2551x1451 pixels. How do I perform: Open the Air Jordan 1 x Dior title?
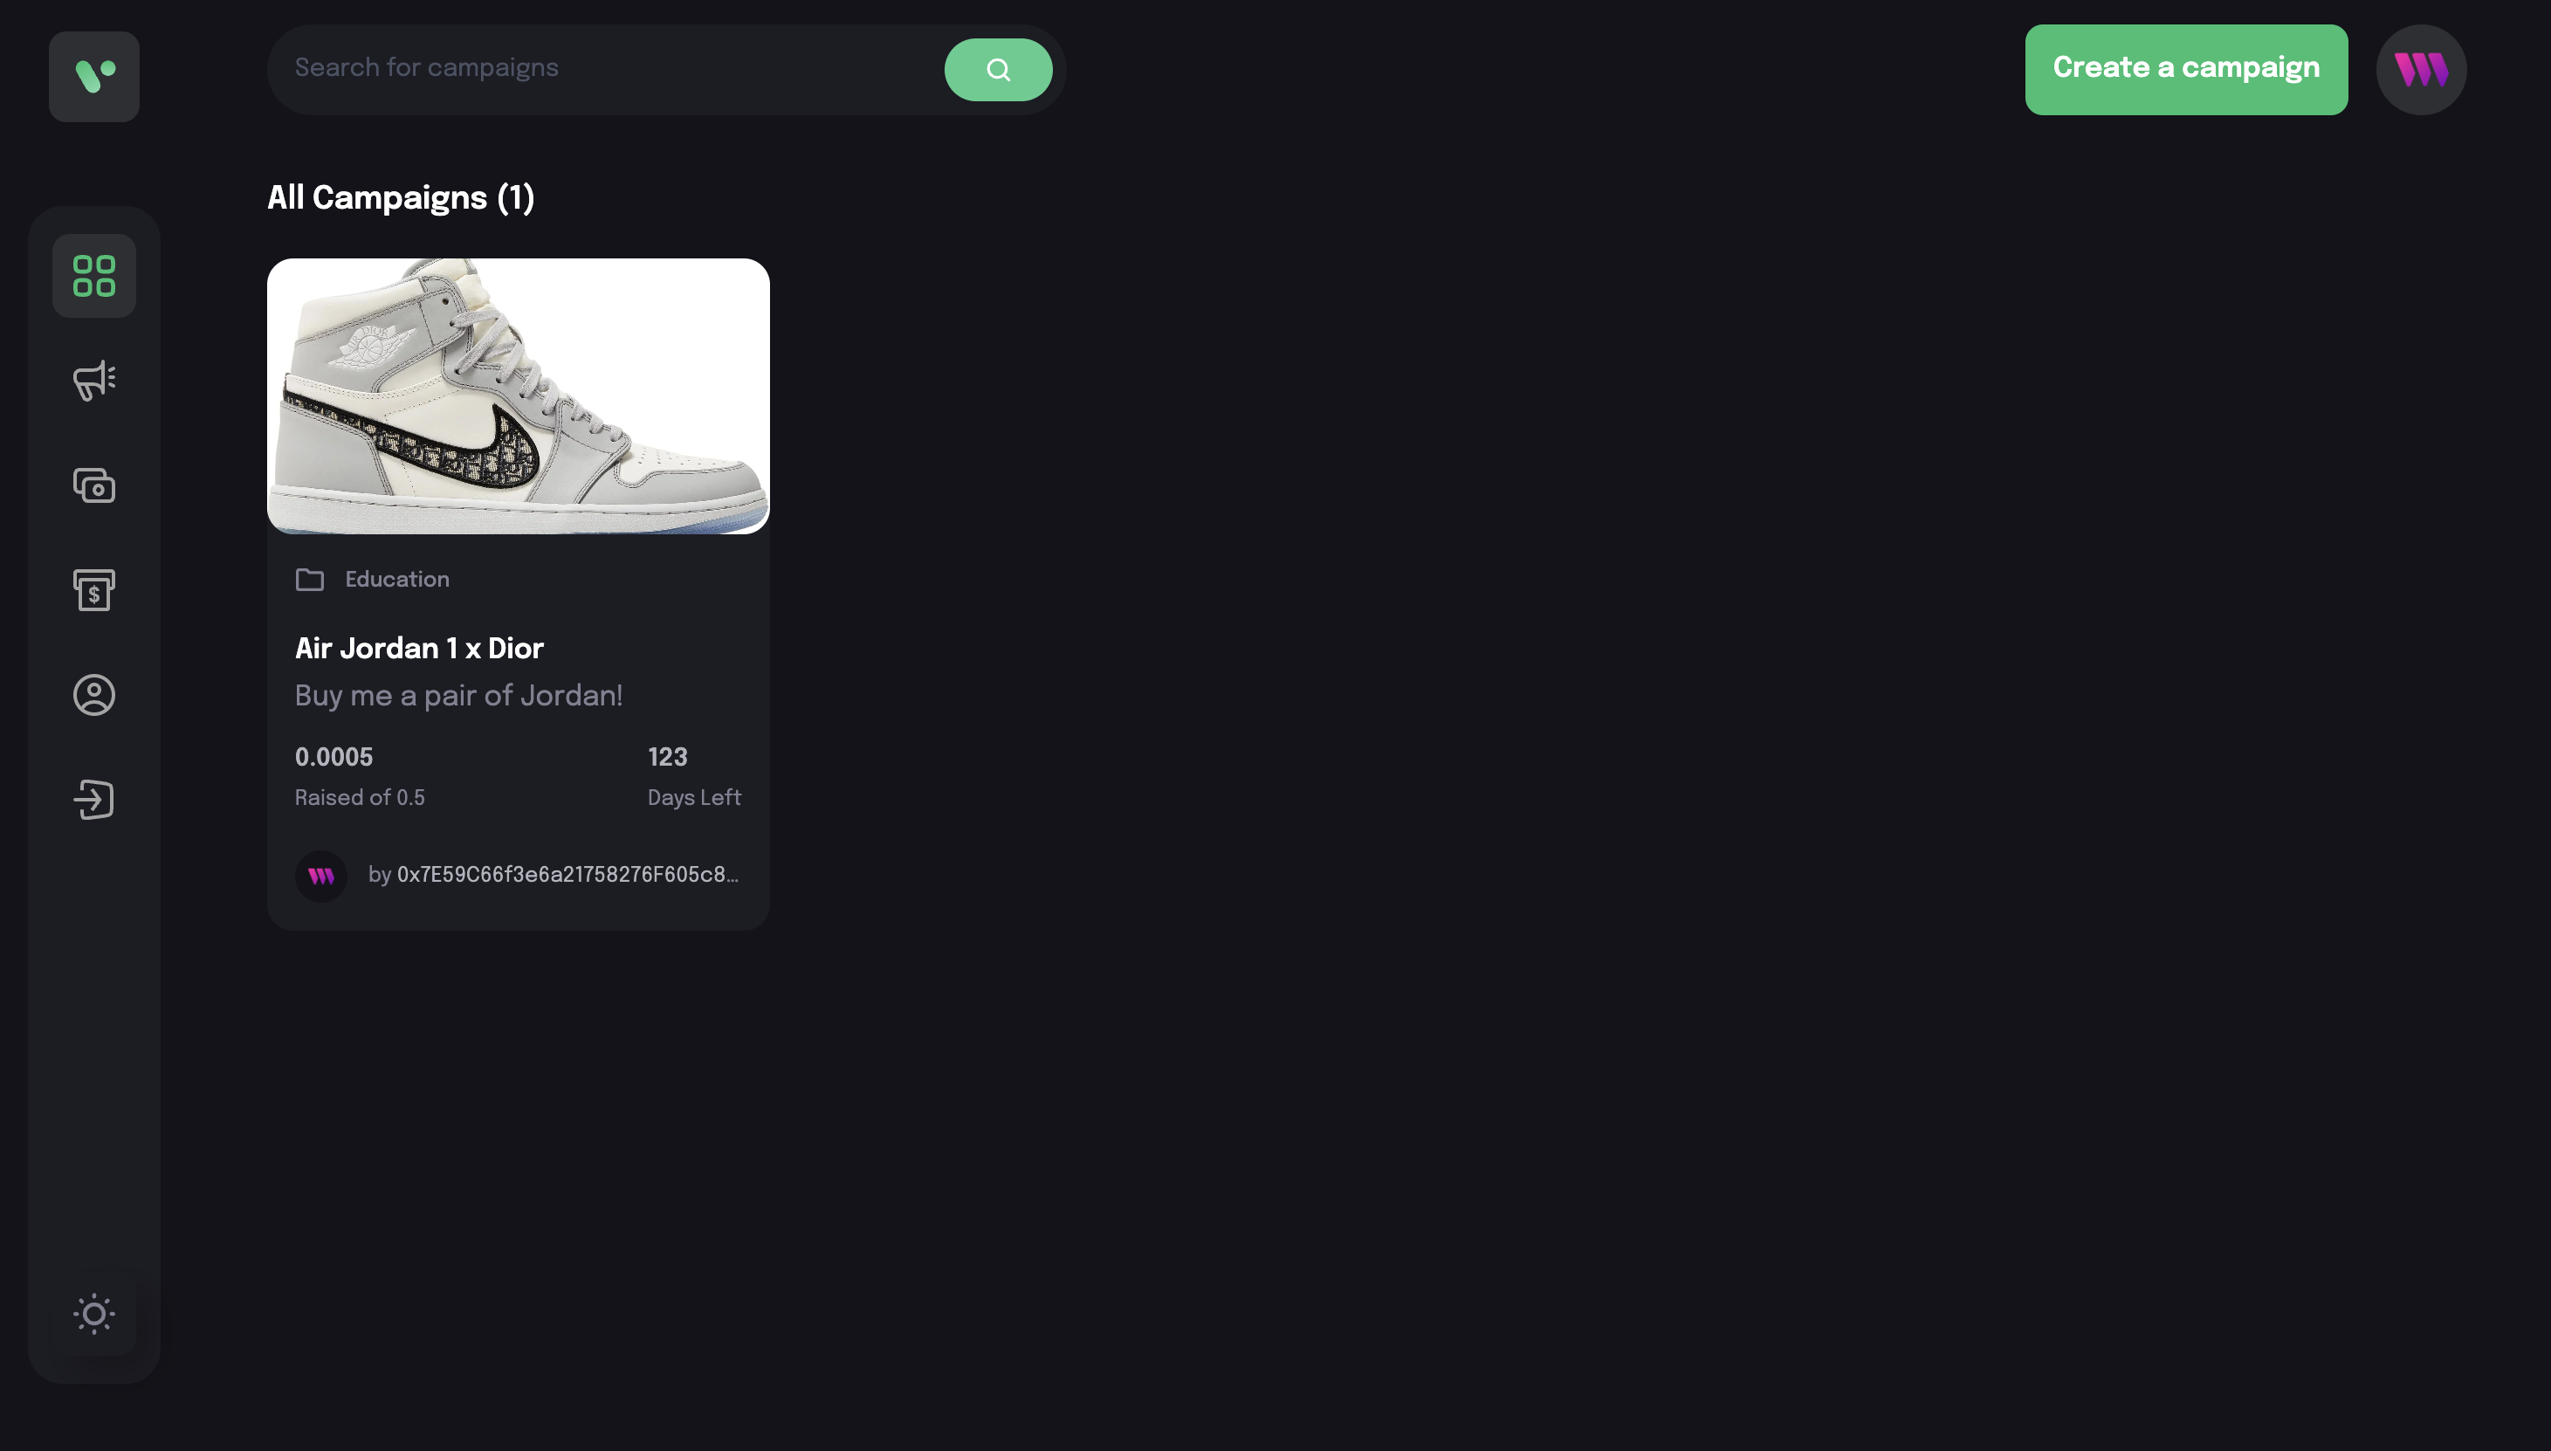point(418,649)
